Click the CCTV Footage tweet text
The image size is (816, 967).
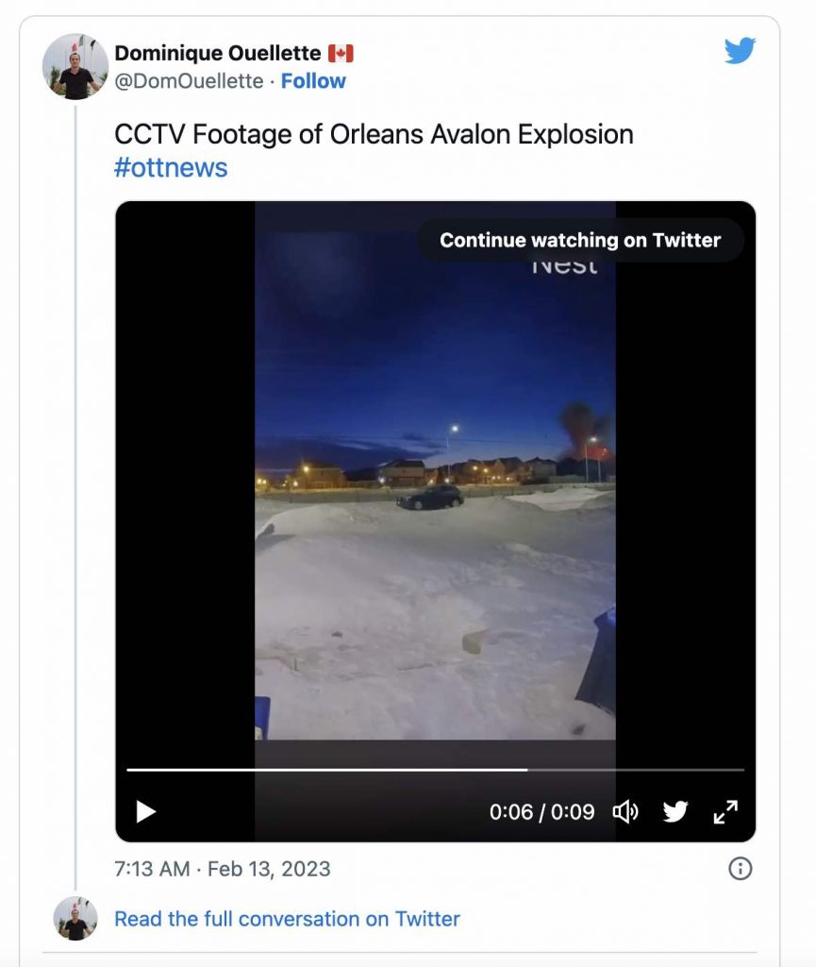374,134
